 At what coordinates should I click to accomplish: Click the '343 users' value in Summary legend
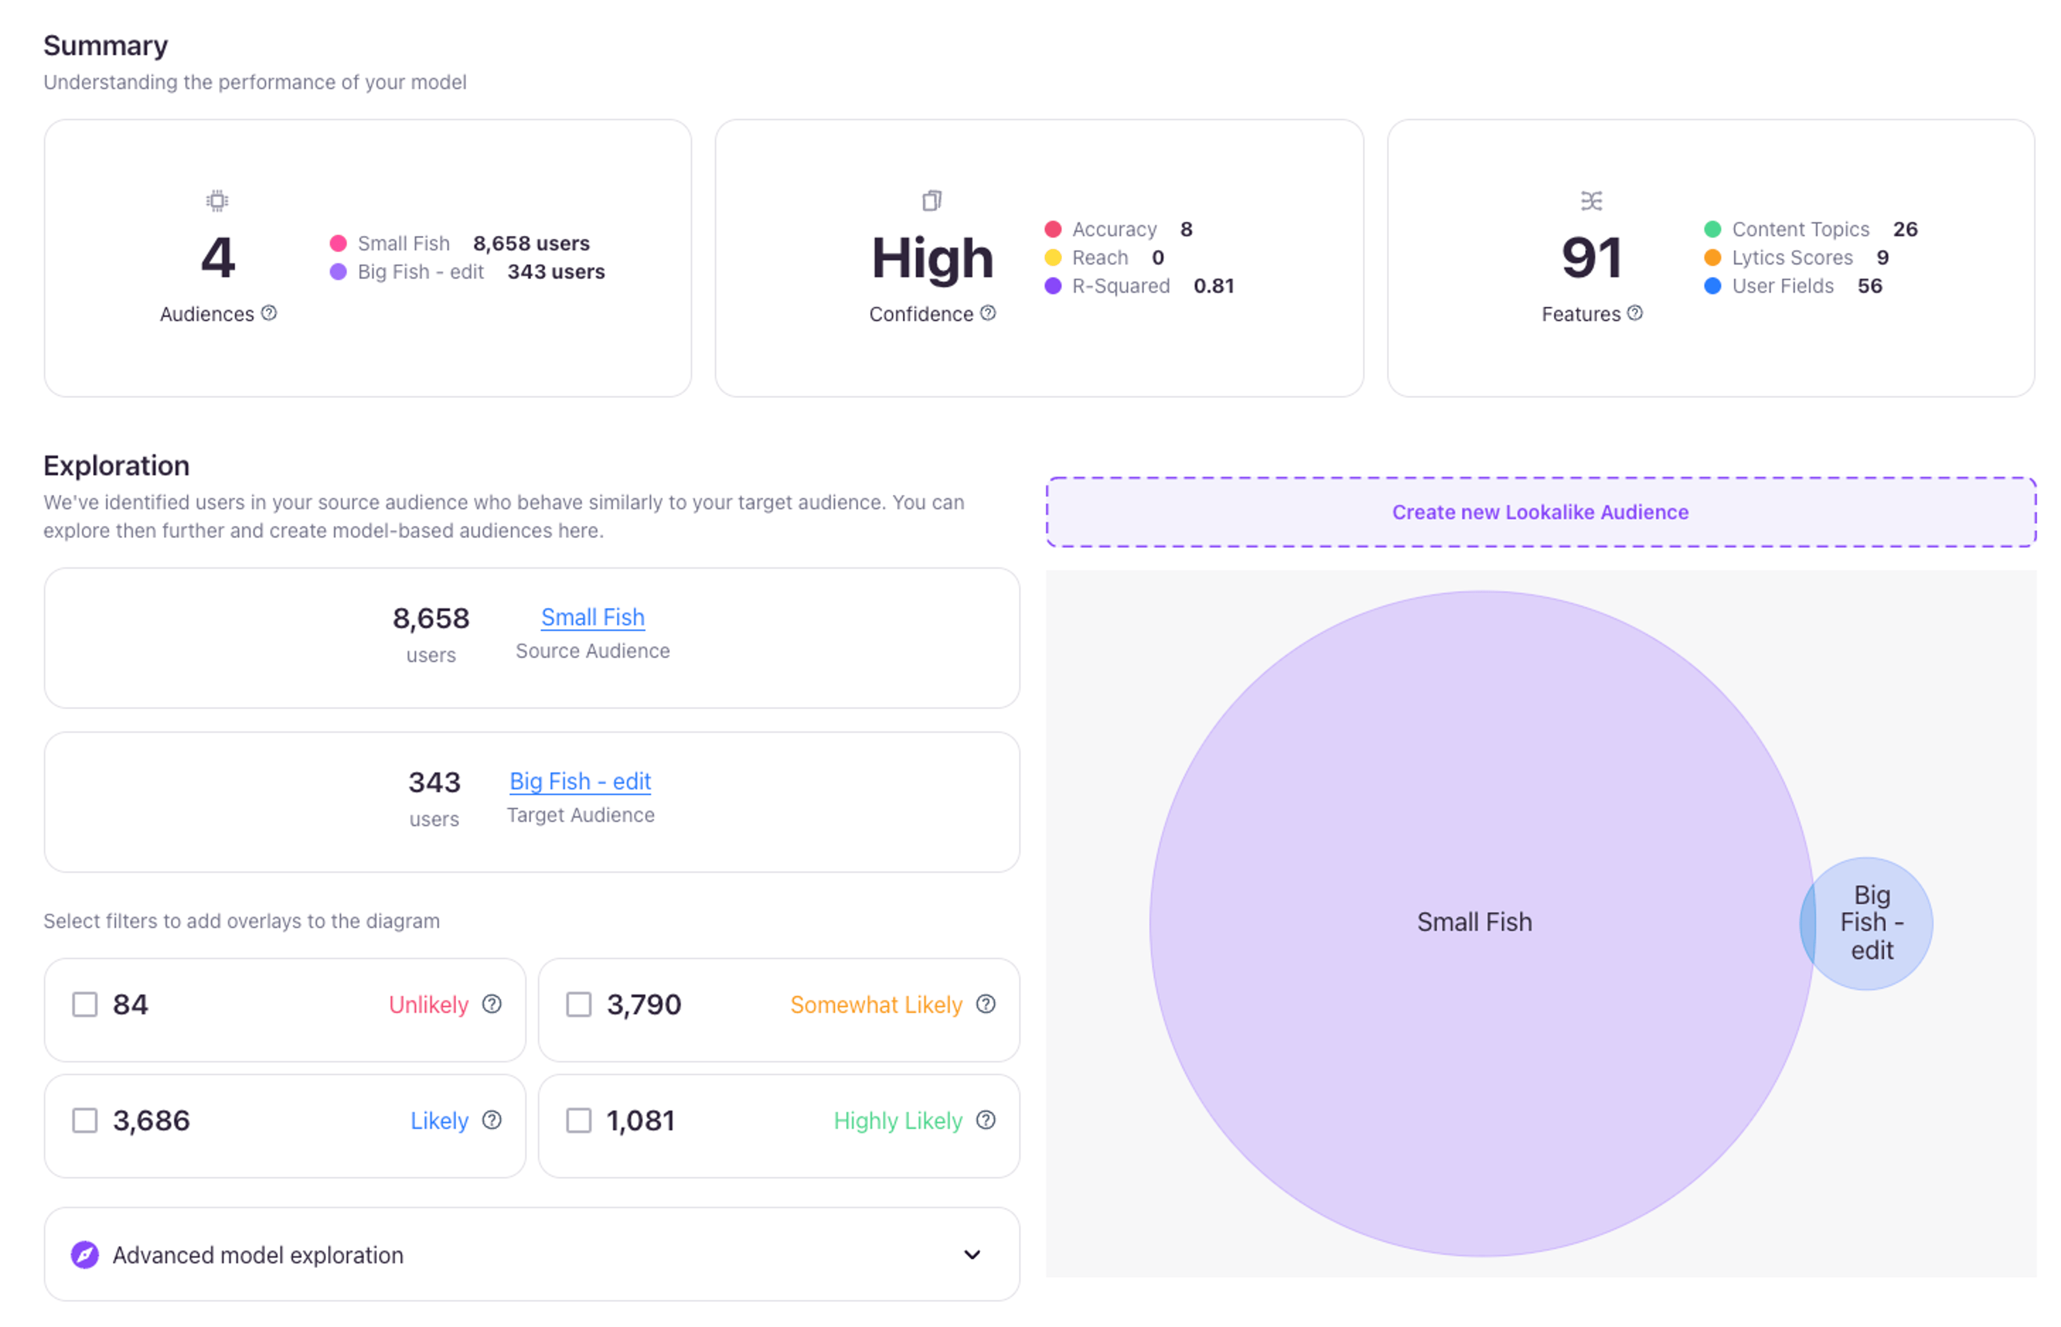pos(556,272)
